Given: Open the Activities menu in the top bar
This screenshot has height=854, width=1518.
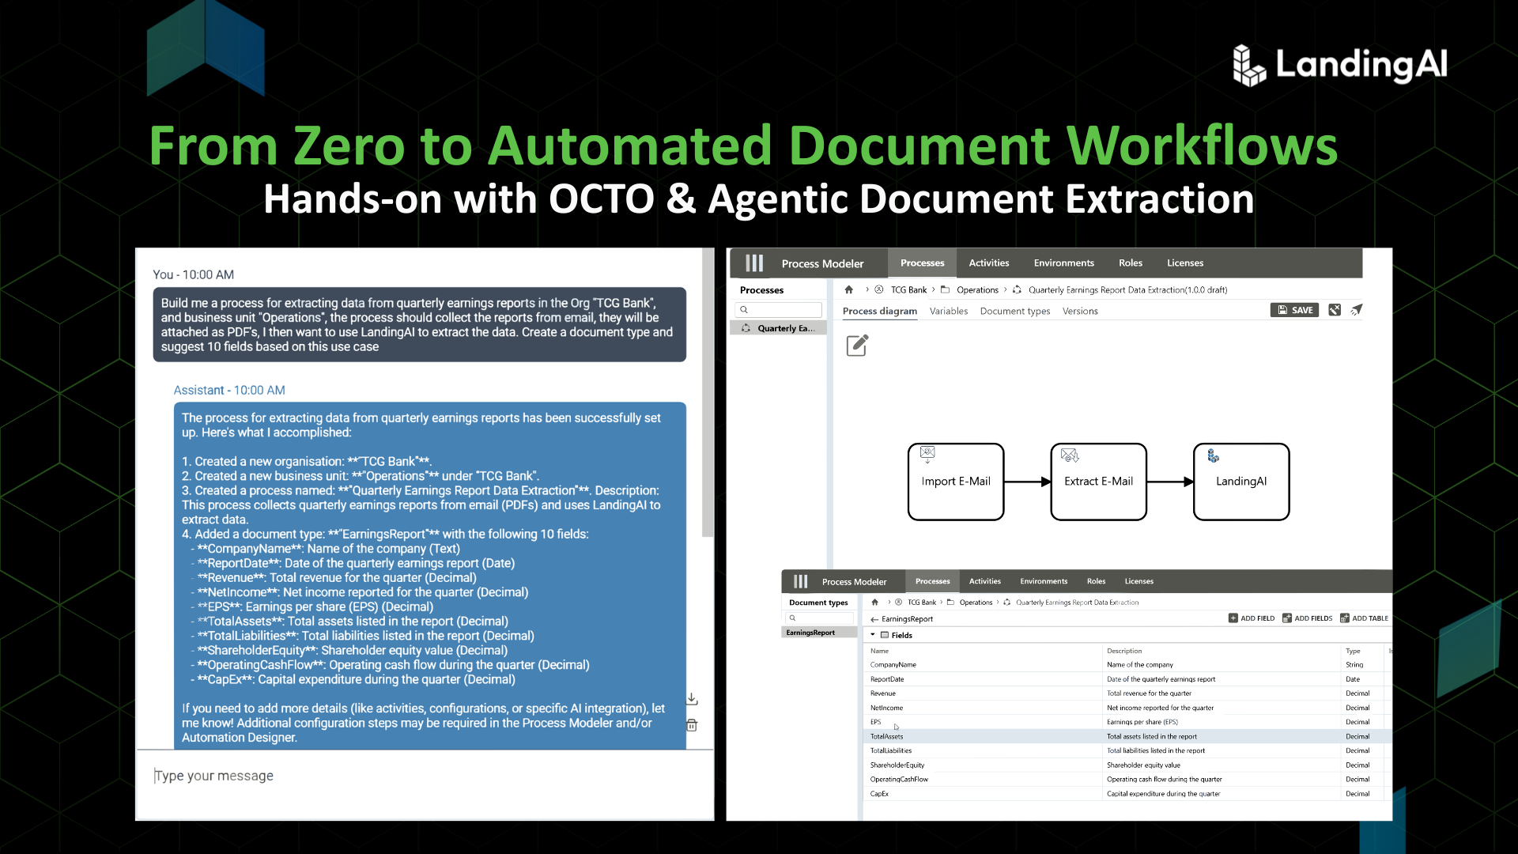Looking at the screenshot, I should pyautogui.click(x=988, y=263).
